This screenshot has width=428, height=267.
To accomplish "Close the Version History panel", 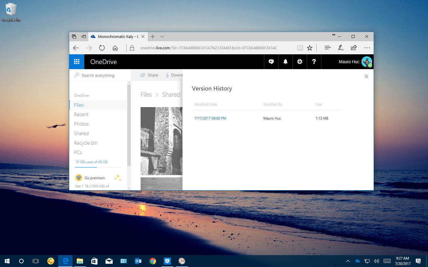I will click(x=366, y=77).
